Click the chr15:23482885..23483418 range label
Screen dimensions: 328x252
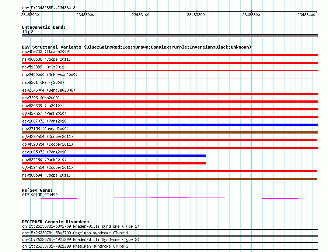[49, 8]
